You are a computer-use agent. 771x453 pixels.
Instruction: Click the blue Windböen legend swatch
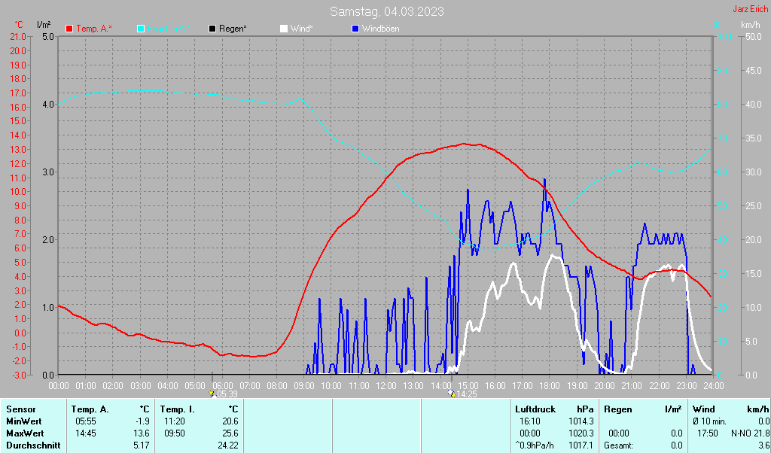click(x=355, y=29)
